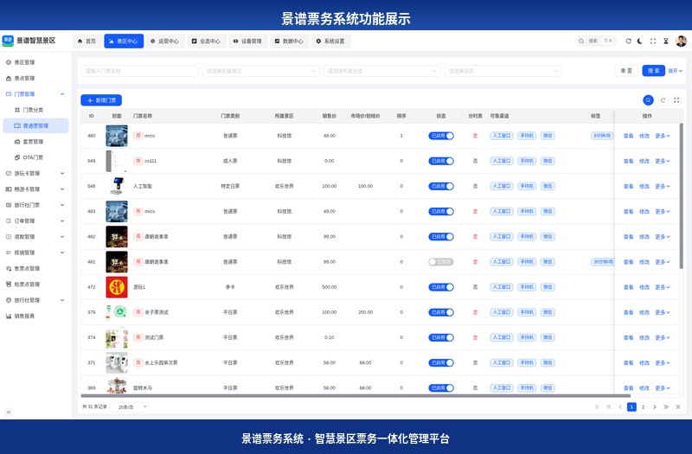
Task: Toggle status switch for ticket ID 483
Action: 441,211
